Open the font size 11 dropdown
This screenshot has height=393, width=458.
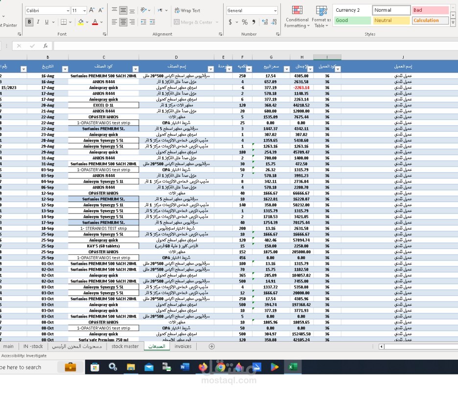pos(85,10)
